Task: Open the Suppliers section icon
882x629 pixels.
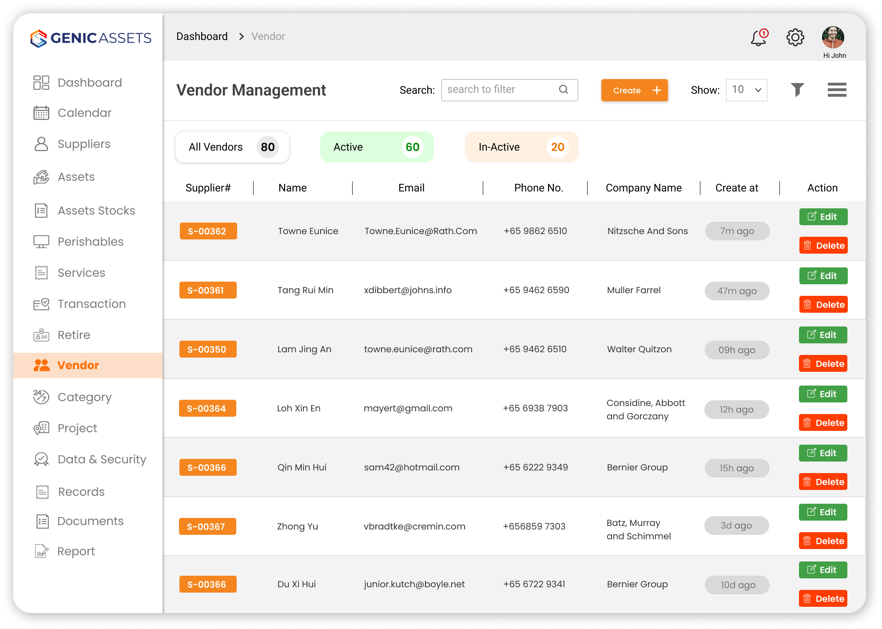Action: (41, 143)
